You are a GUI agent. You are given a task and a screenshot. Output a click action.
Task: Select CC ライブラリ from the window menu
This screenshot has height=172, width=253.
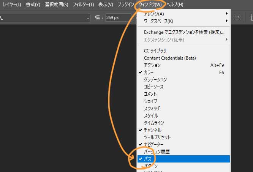(x=155, y=50)
